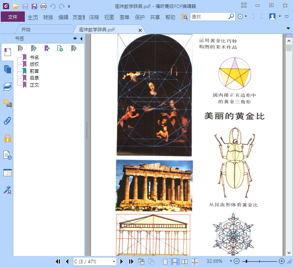Switch to the 主页 ribbon tab
The width and height of the screenshot is (293, 267).
(33, 17)
